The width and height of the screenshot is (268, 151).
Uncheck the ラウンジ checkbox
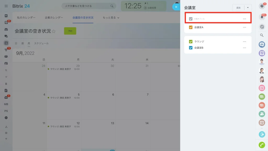pyautogui.click(x=191, y=41)
